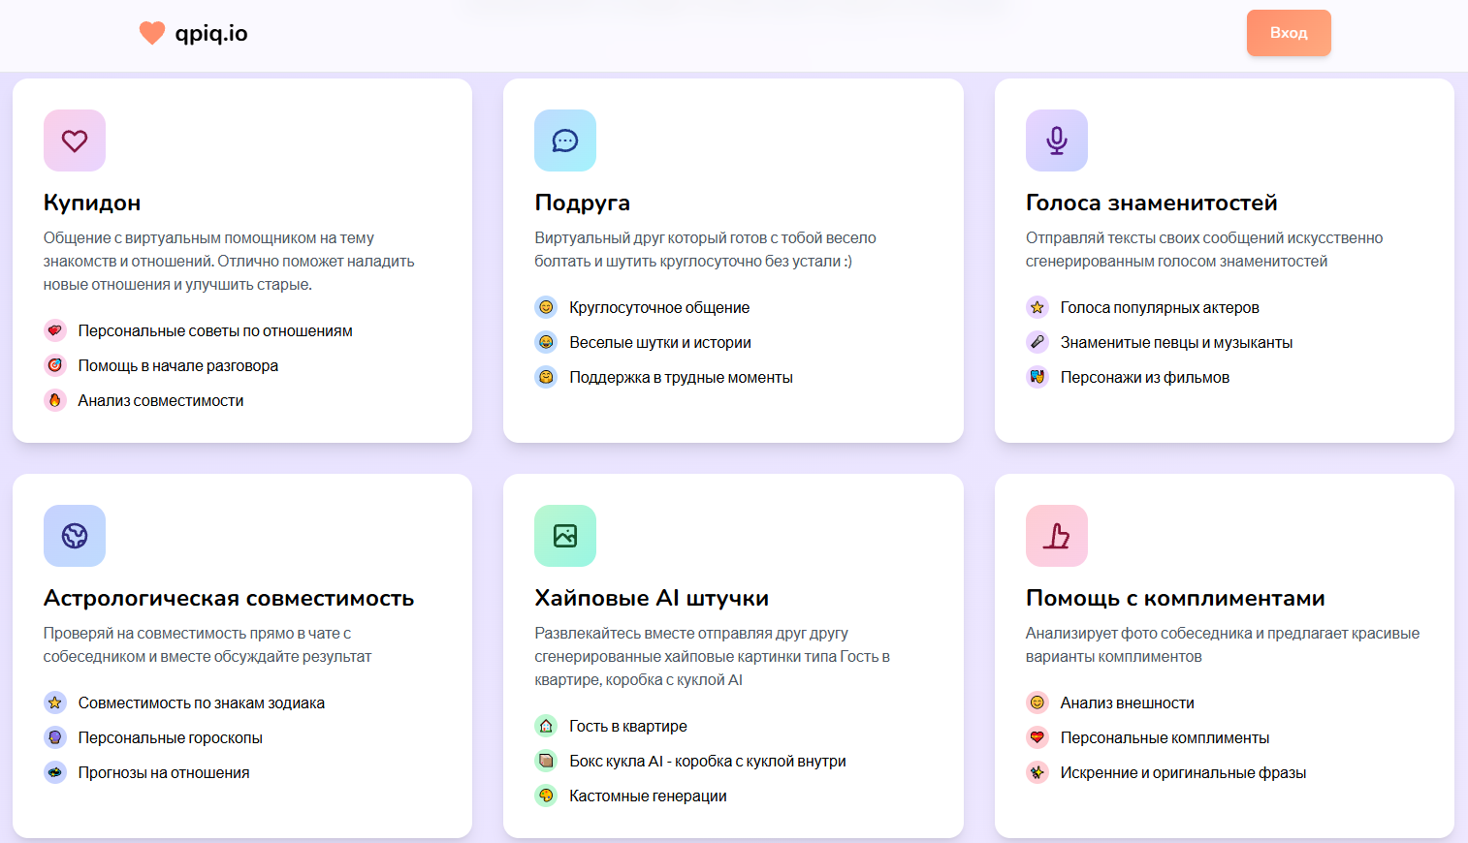The height and width of the screenshot is (843, 1468).
Task: Click the text Бокс кукла AI - коробка с куклой внутри
Action: pos(708,761)
